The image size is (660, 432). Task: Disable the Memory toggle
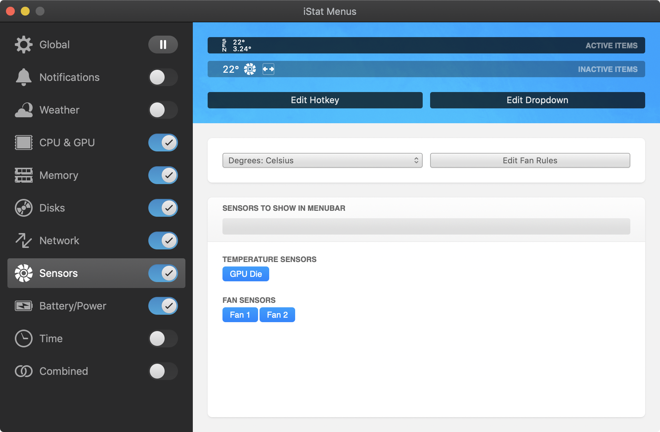[163, 175]
